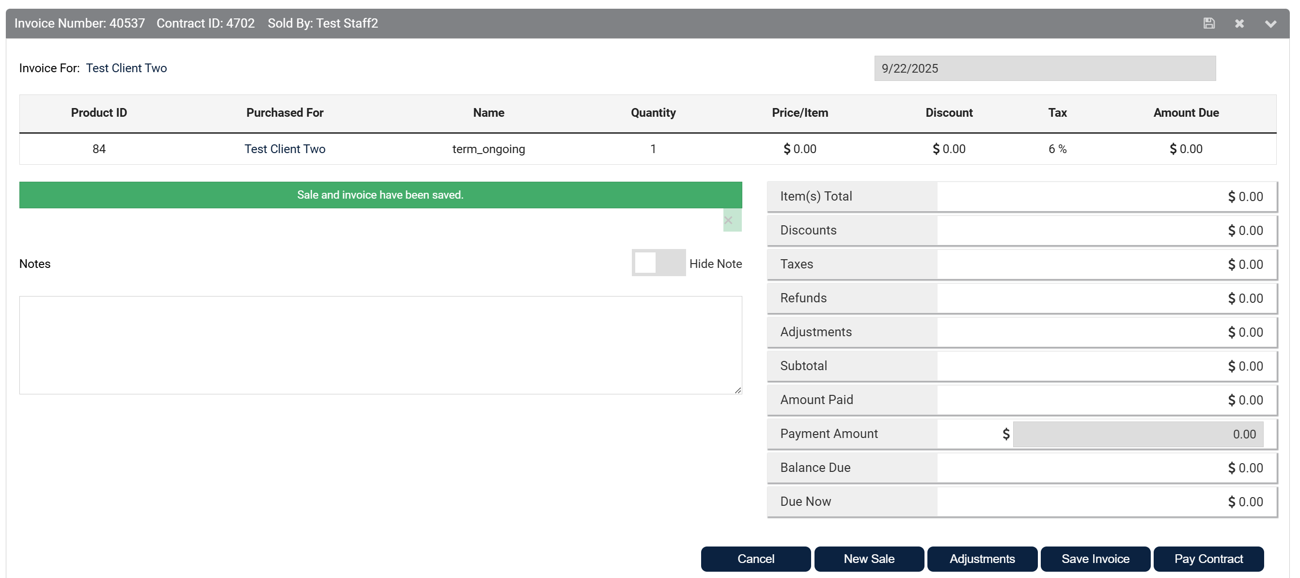Toggle the Hide Note switch

(x=658, y=263)
